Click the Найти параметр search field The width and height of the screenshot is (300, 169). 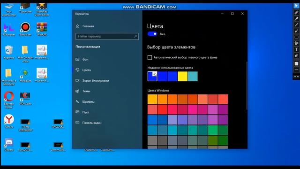(107, 36)
